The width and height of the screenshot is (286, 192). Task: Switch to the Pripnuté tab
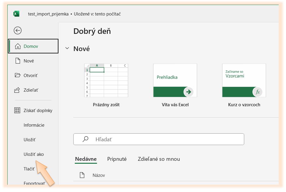tap(117, 159)
